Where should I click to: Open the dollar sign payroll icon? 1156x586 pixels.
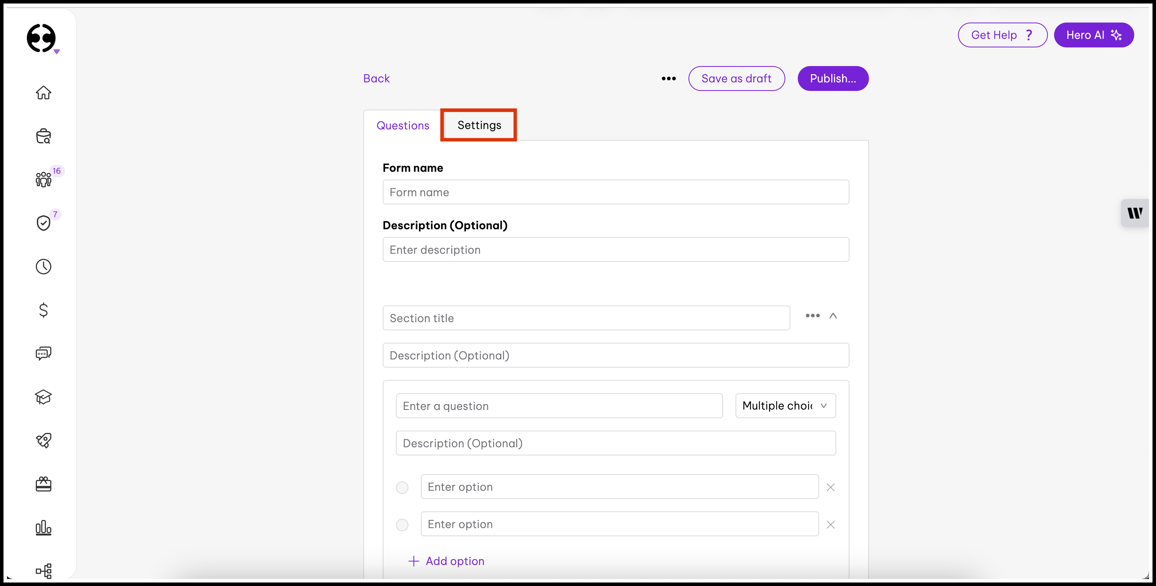pos(44,310)
